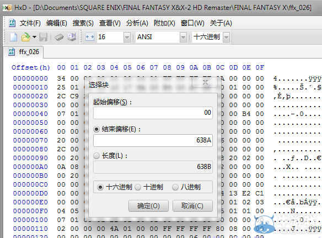Screen dimensions: 322x238
Task: Close the 选择块 dialog with X button
Action: (x=205, y=82)
